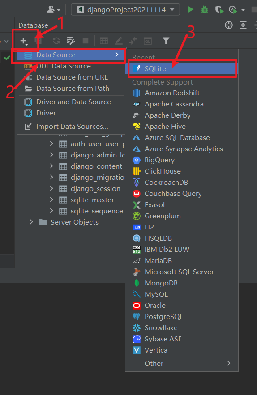The height and width of the screenshot is (395, 257).
Task: Choose MySQL data source
Action: pos(182,294)
